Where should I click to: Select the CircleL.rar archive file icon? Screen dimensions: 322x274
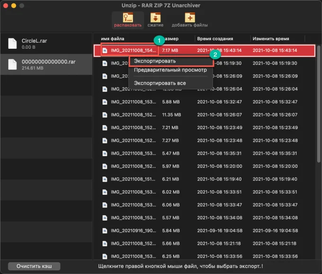coord(12,44)
